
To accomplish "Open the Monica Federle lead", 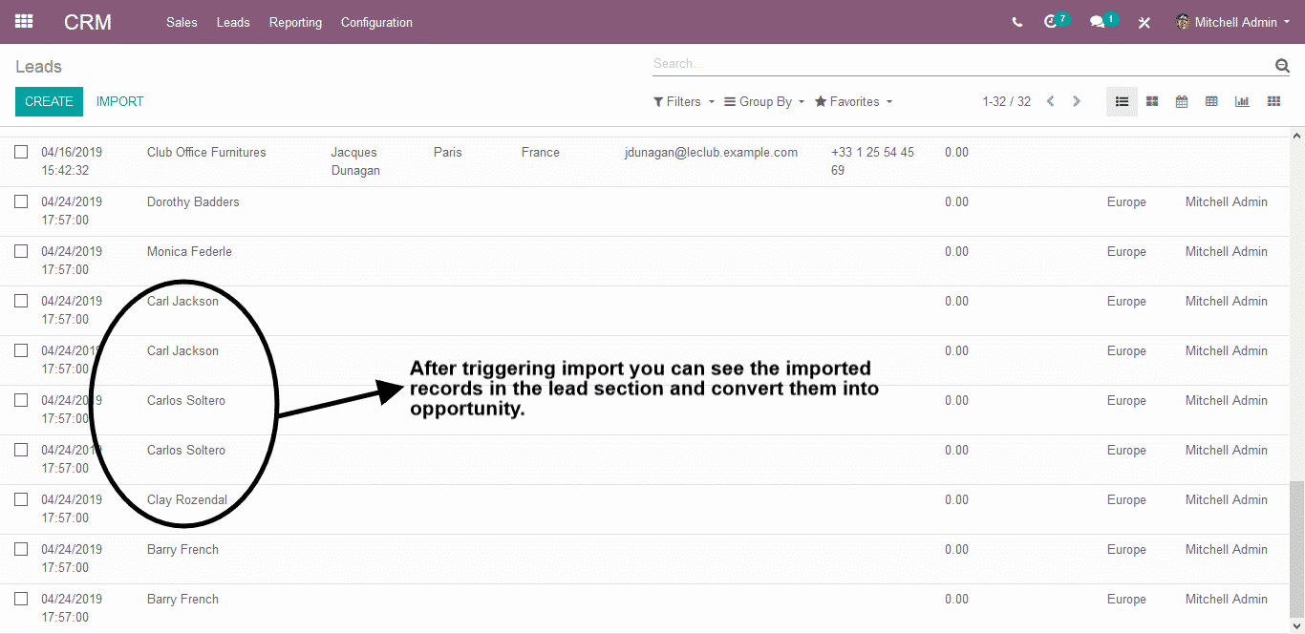I will [189, 251].
